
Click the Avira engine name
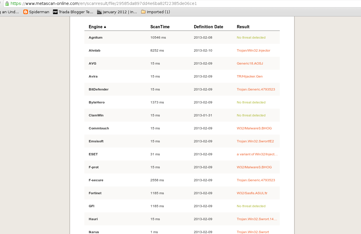[93, 76]
